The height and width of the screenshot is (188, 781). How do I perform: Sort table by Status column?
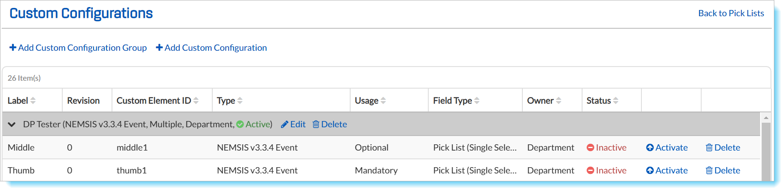tap(616, 101)
